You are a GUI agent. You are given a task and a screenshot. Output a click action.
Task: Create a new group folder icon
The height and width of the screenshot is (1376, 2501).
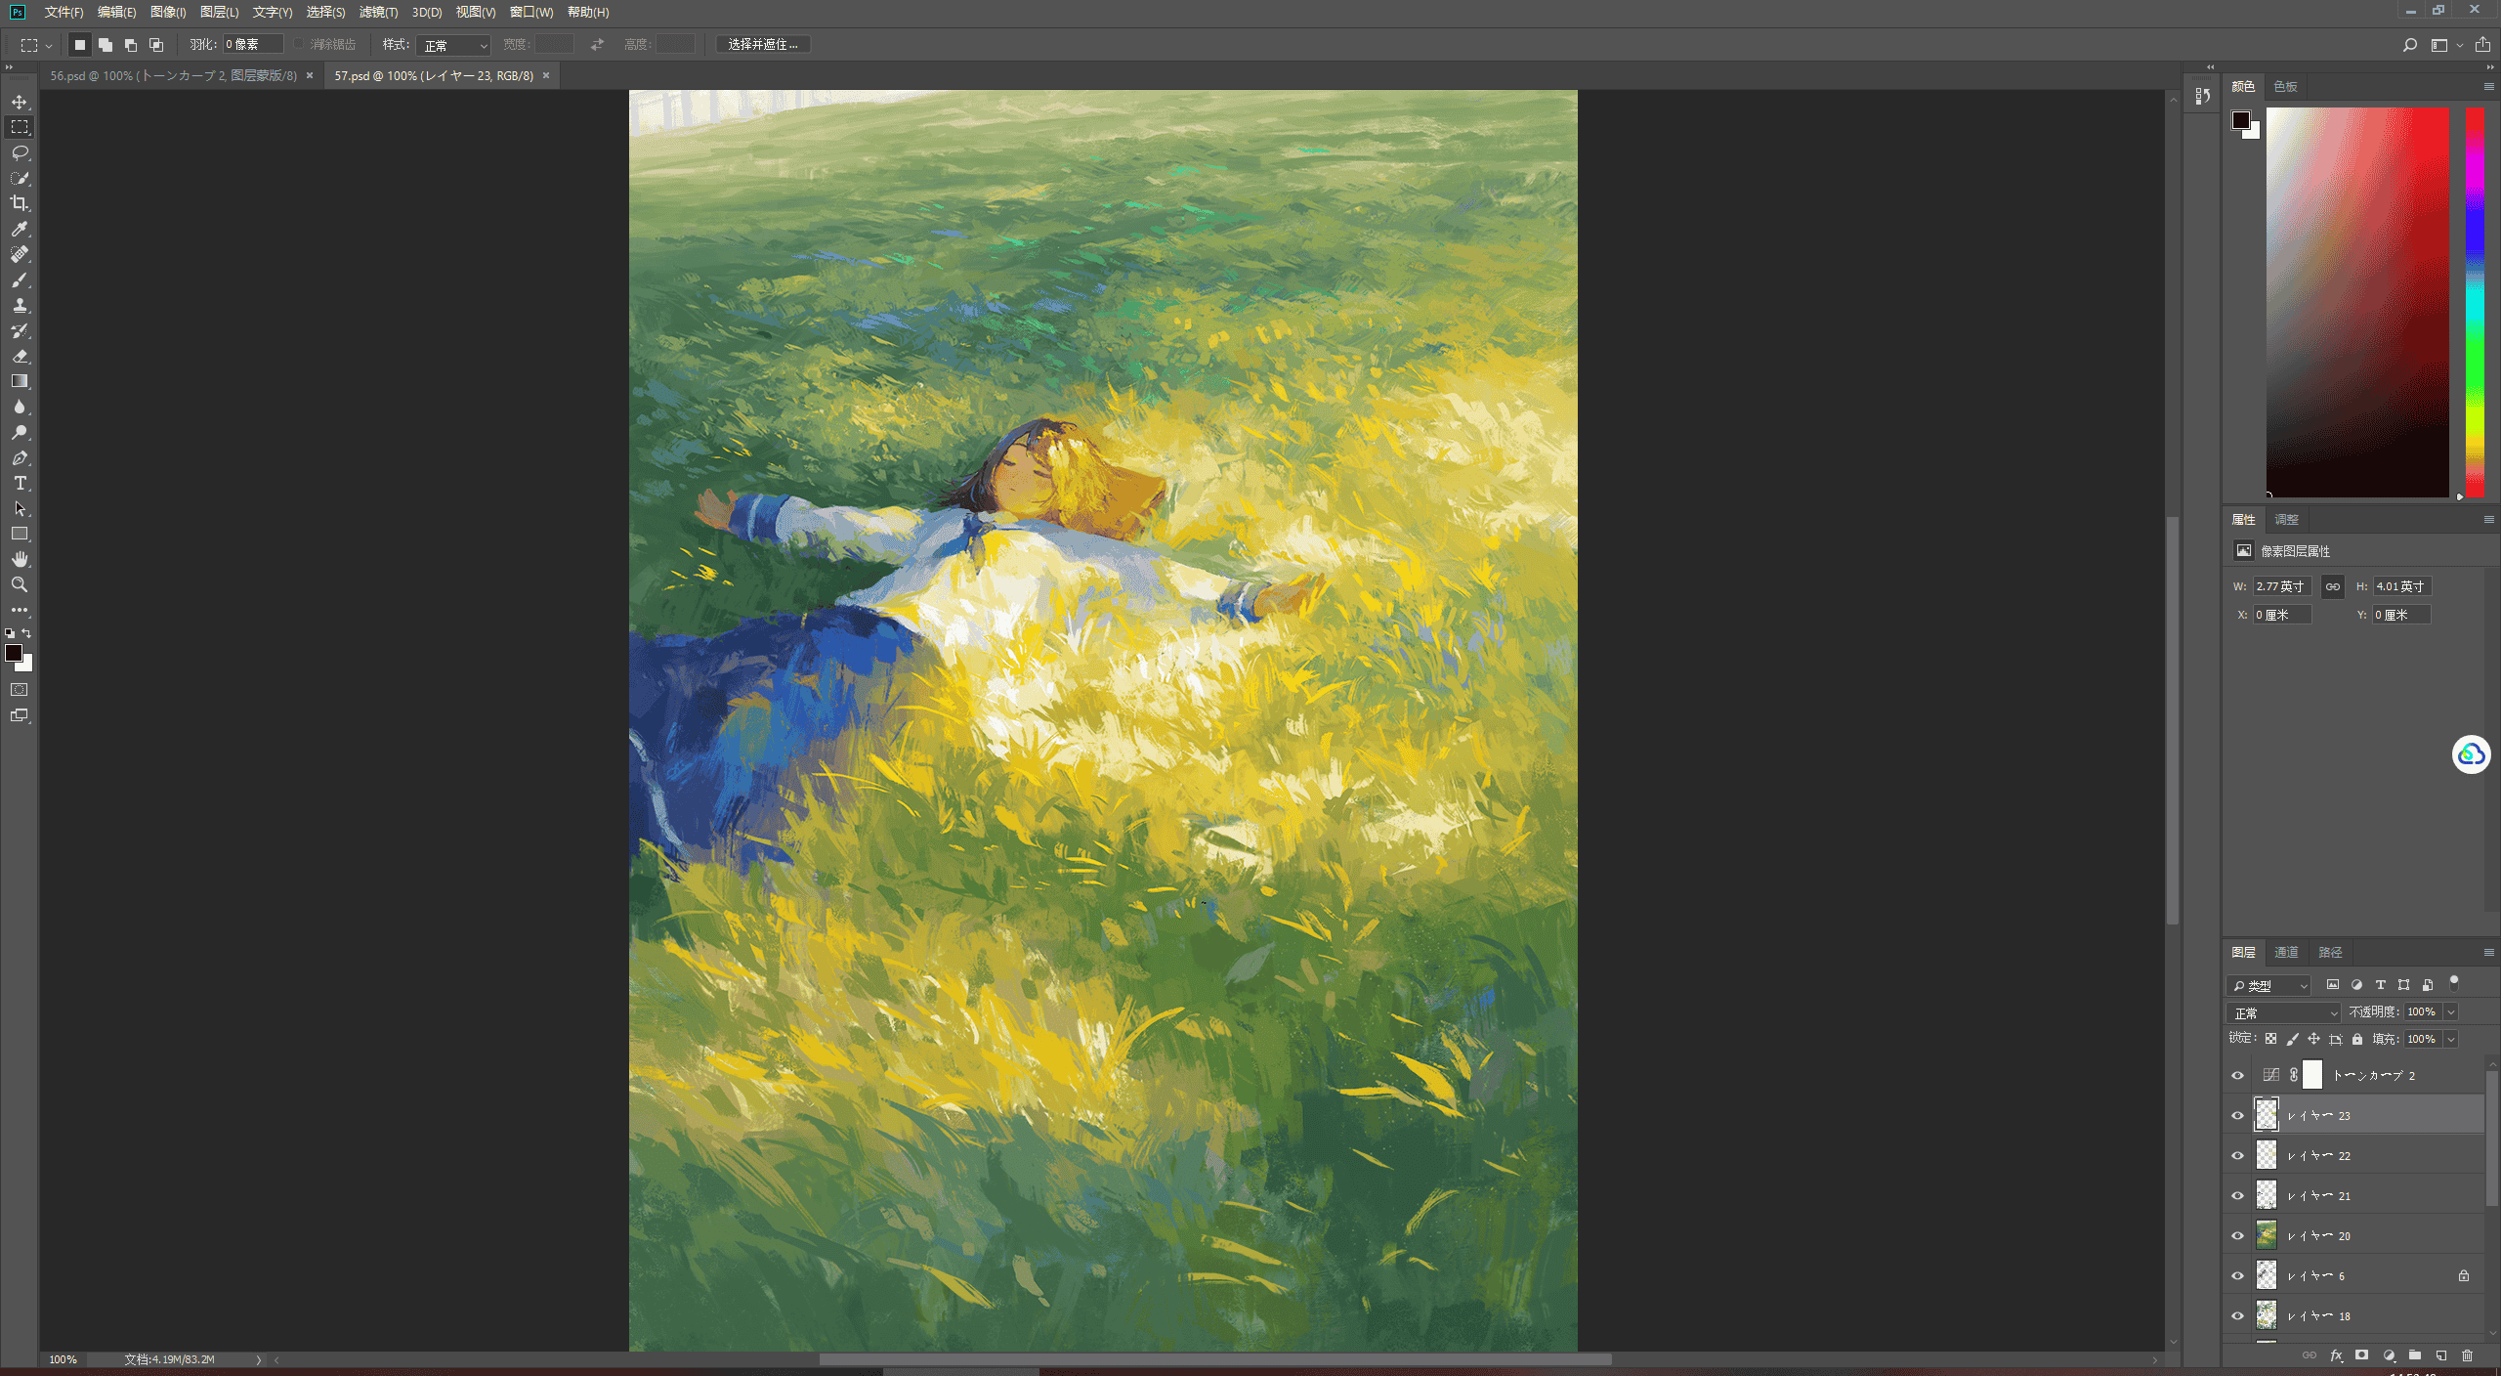(2414, 1355)
